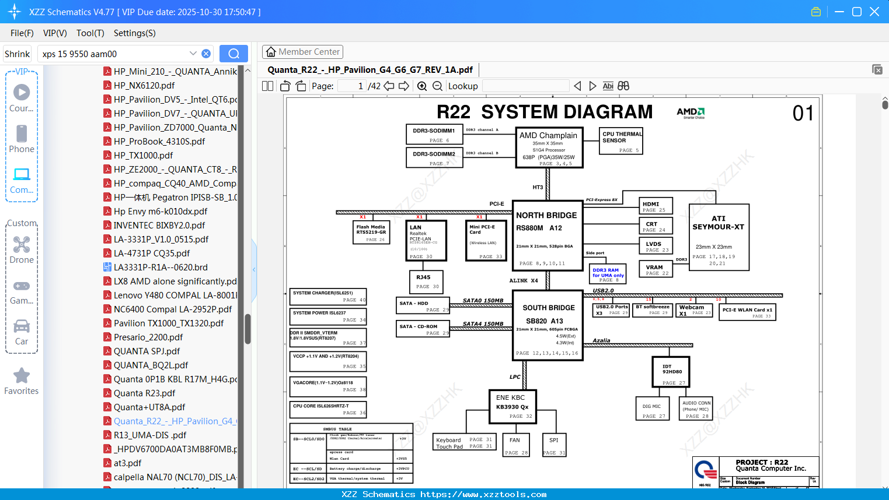The image size is (889, 500).
Task: Click the AMD Champlain CPU block
Action: click(548, 147)
